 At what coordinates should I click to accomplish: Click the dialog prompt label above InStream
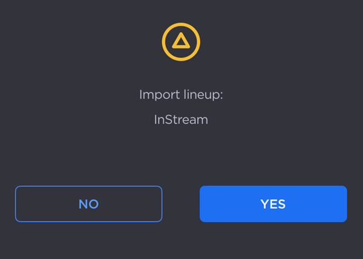tap(181, 95)
